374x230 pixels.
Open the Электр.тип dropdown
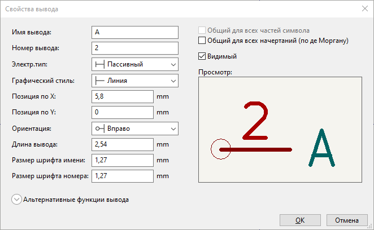click(x=172, y=64)
